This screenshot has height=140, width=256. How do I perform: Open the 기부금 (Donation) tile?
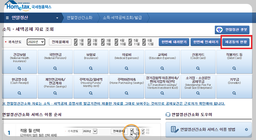tap(234, 87)
